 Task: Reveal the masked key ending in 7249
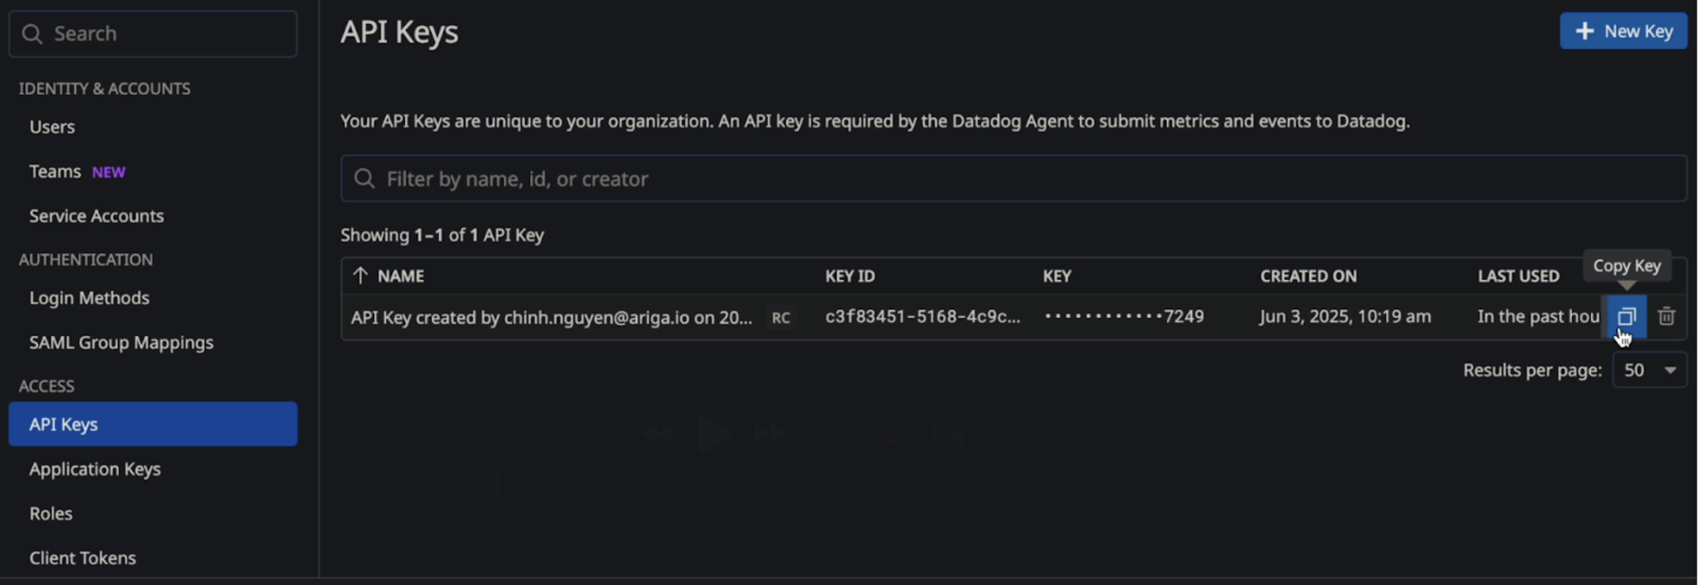pos(1122,316)
